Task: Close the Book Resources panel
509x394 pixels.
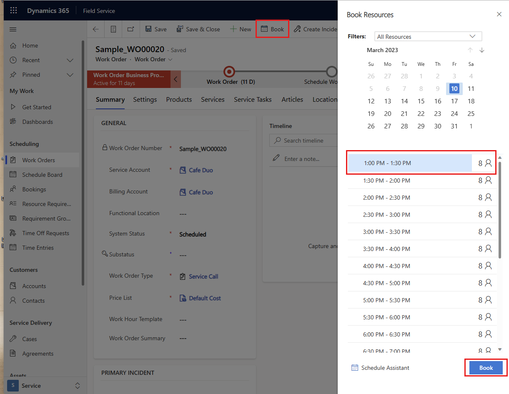Action: click(x=499, y=14)
